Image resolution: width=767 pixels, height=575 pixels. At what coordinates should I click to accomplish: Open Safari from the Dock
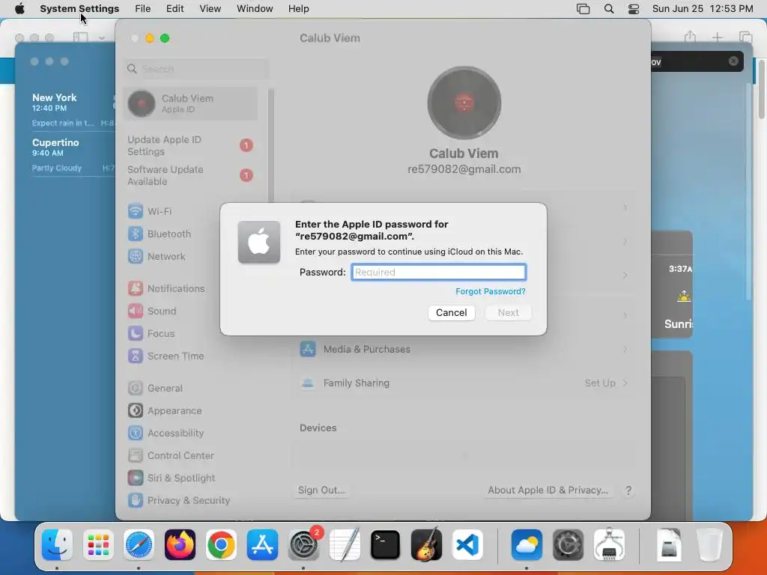point(139,545)
